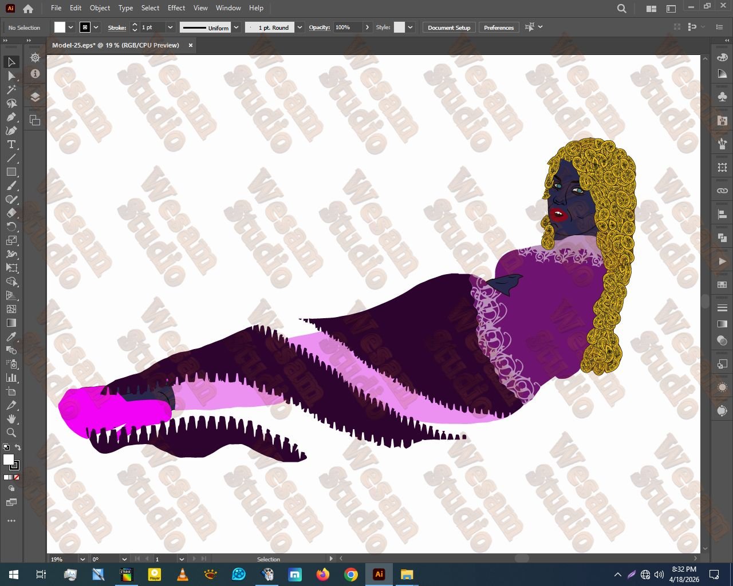Screen dimensions: 733x586
Task: Select the Shaper tool
Action: point(11,199)
